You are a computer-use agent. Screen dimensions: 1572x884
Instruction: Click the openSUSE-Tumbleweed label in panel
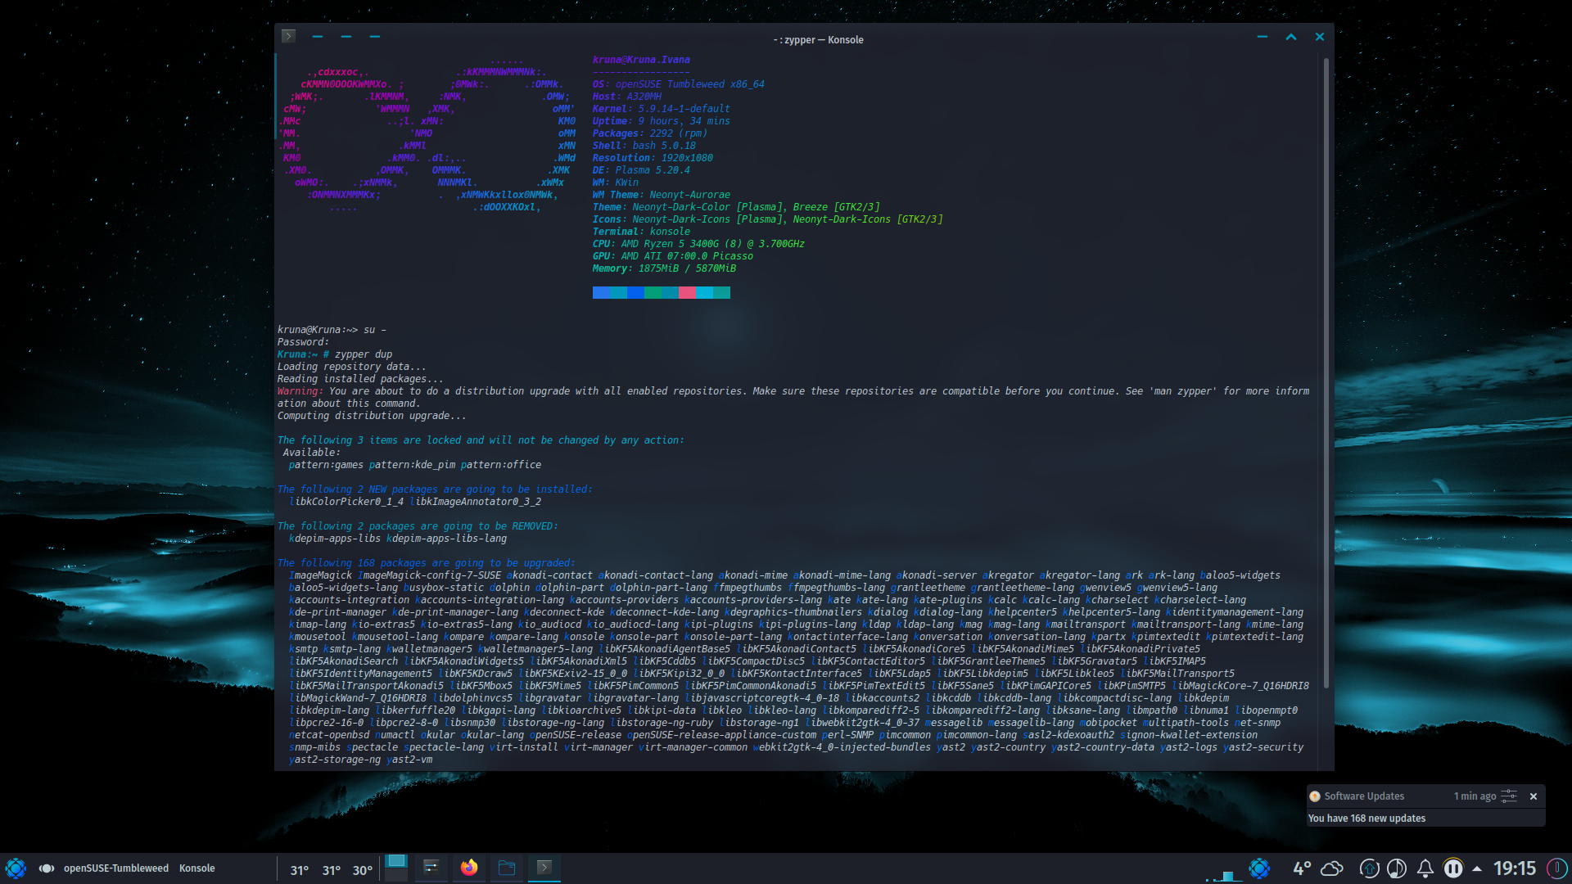(x=116, y=868)
